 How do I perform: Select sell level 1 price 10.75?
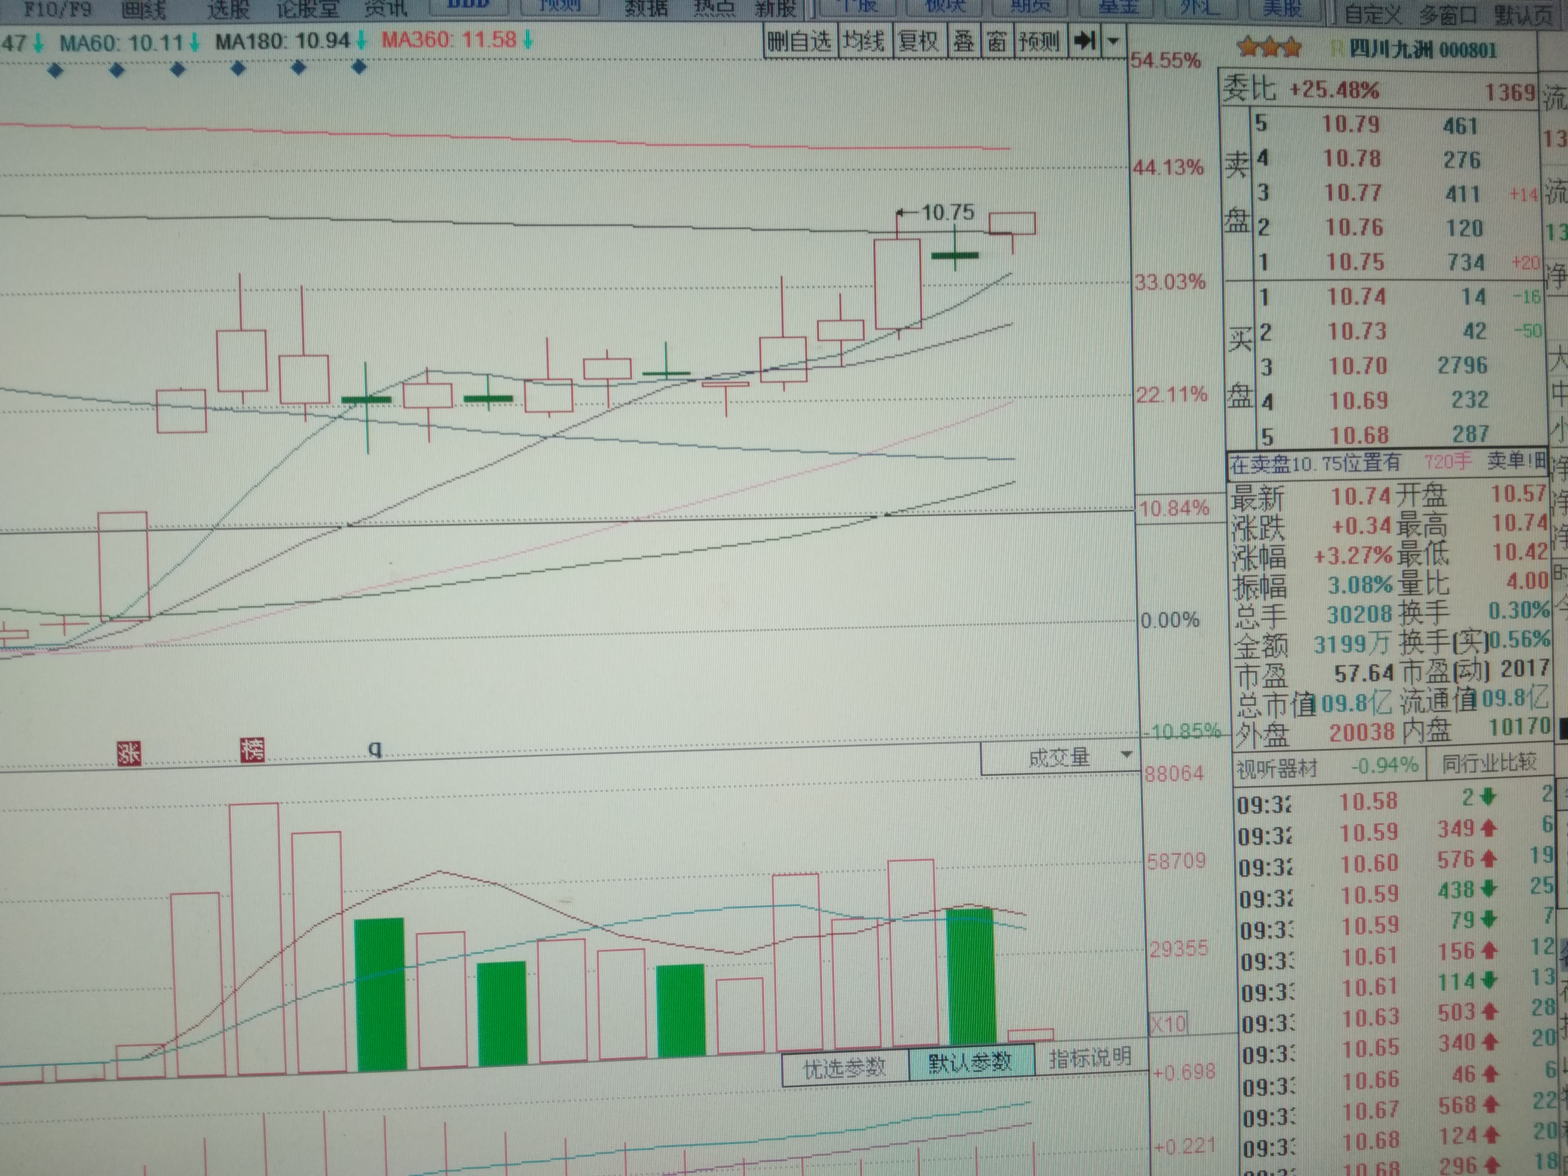tap(1355, 262)
